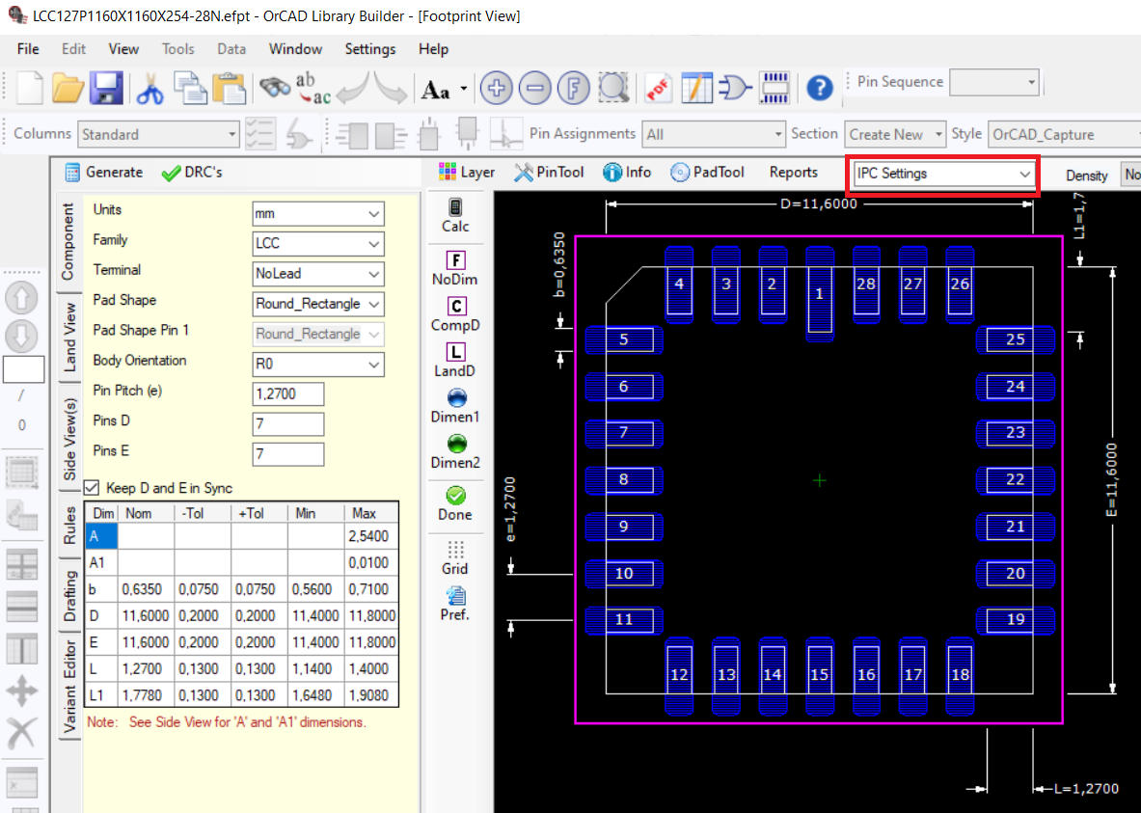Open the Reports panel
The height and width of the screenshot is (813, 1141).
click(793, 173)
